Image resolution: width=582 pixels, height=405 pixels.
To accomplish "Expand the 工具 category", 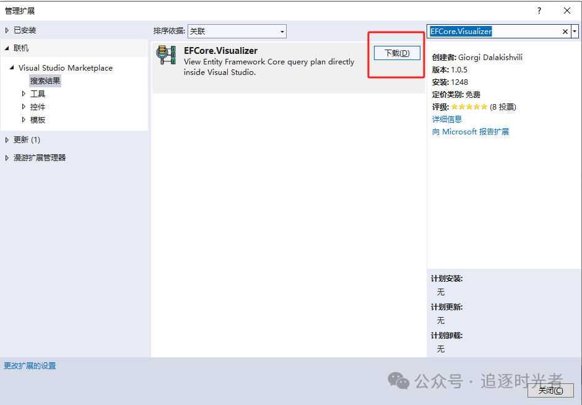I will pos(24,94).
